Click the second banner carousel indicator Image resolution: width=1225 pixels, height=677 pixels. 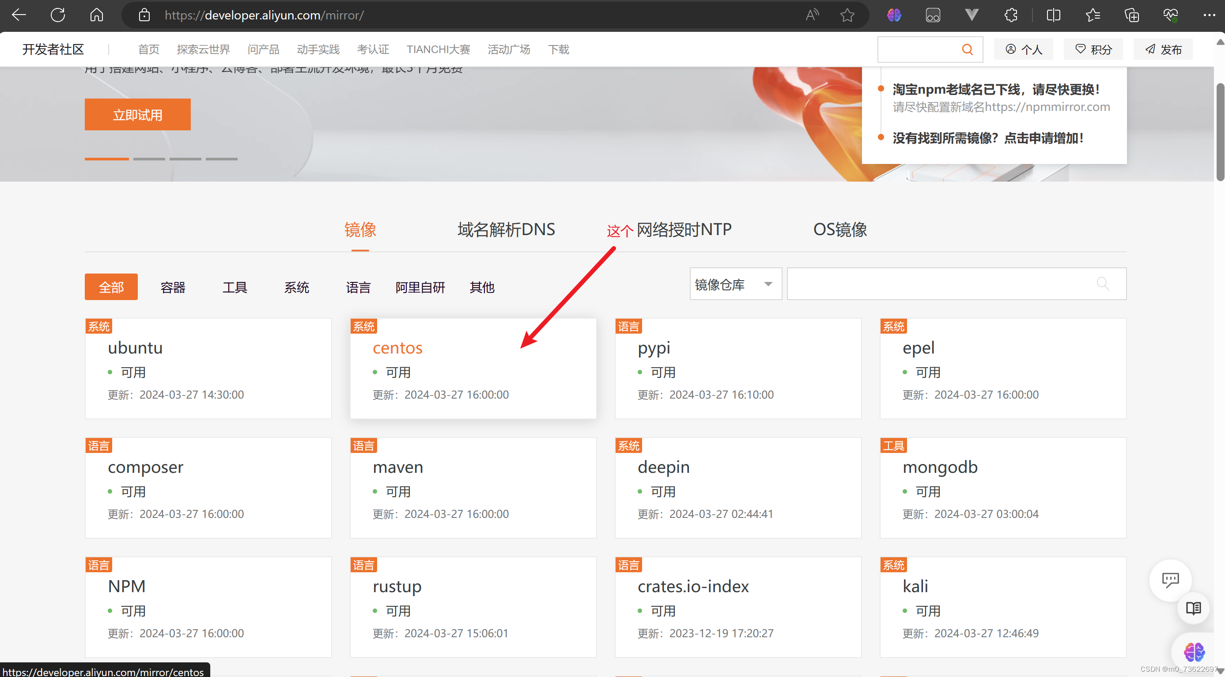[x=149, y=159]
